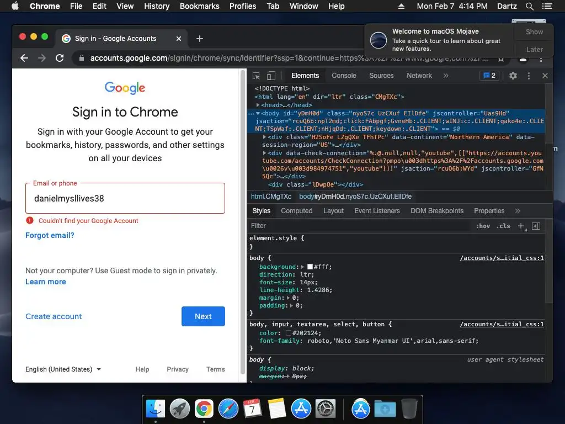Click Show on the macOS Mojave notification
Viewport: 565px width, 424px height.
coord(534,31)
